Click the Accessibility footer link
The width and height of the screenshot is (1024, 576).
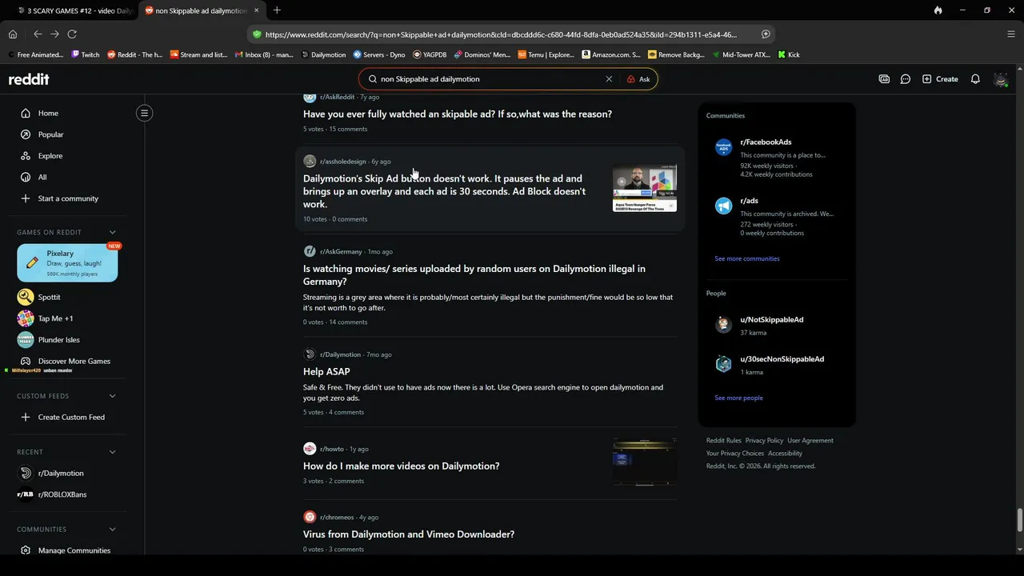(x=785, y=454)
